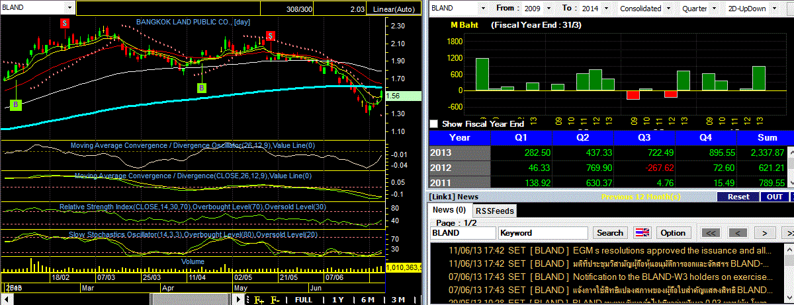Screen dimensions: 794x305
Task: Click the Year column header
Action: coord(460,137)
